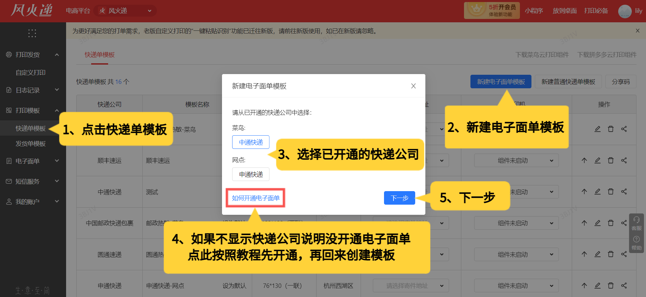Click the 5折开会员 banner
Screen dimensions: 646x297
(x=492, y=10)
